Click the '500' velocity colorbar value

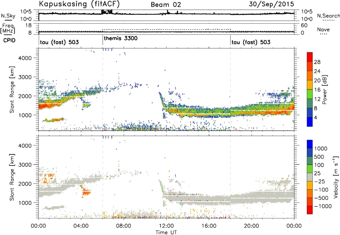pos(319,157)
